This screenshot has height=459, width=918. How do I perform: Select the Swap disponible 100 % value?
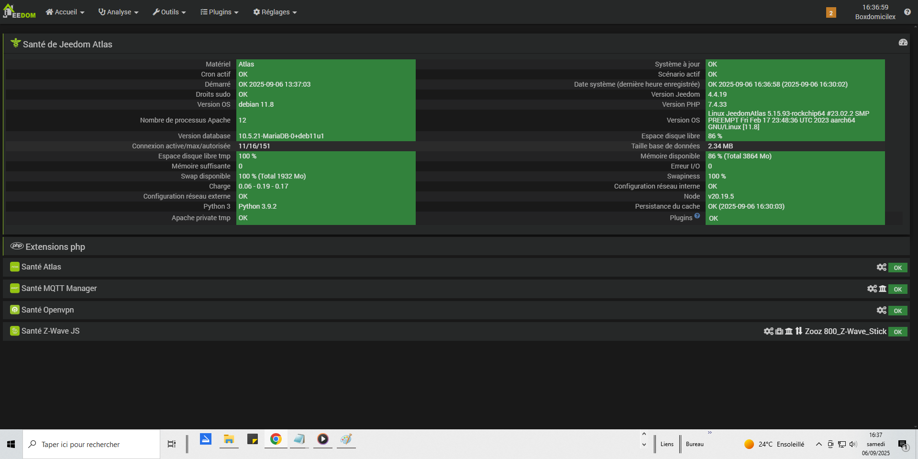coord(272,177)
